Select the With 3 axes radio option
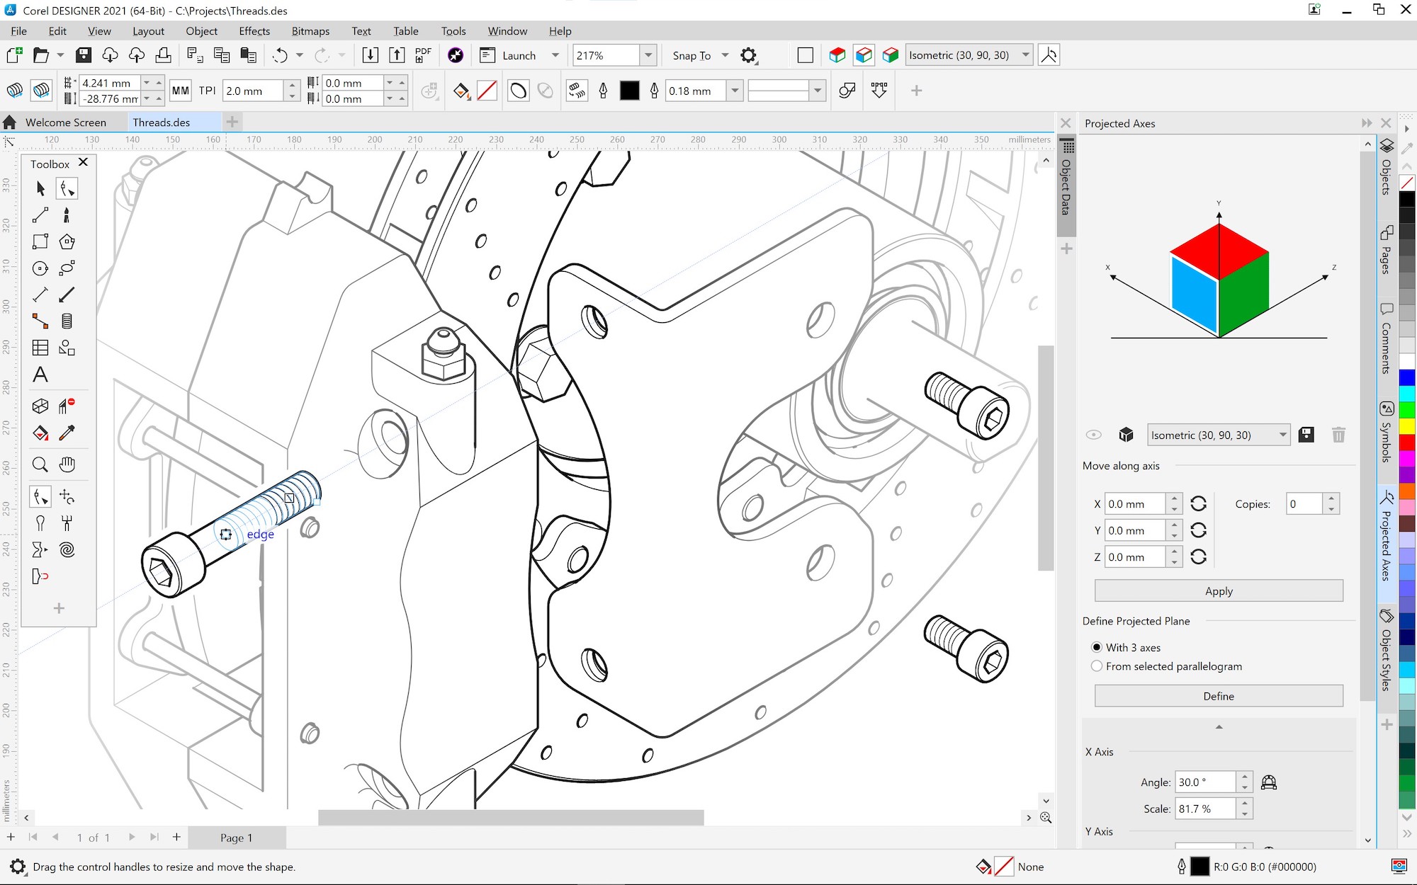Image resolution: width=1417 pixels, height=885 pixels. pyautogui.click(x=1097, y=647)
